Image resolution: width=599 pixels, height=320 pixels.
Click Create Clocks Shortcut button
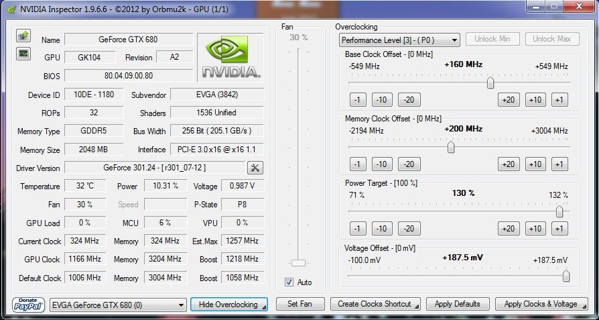click(x=375, y=305)
